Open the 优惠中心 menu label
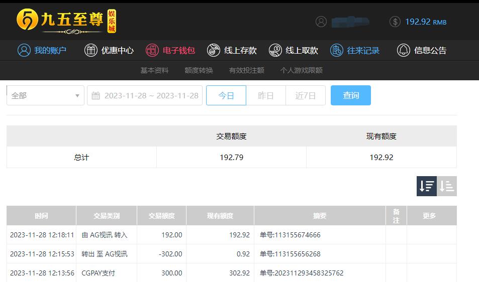479x282 pixels. tap(117, 50)
